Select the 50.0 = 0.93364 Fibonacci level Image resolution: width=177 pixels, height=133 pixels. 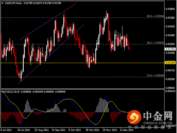point(155,16)
